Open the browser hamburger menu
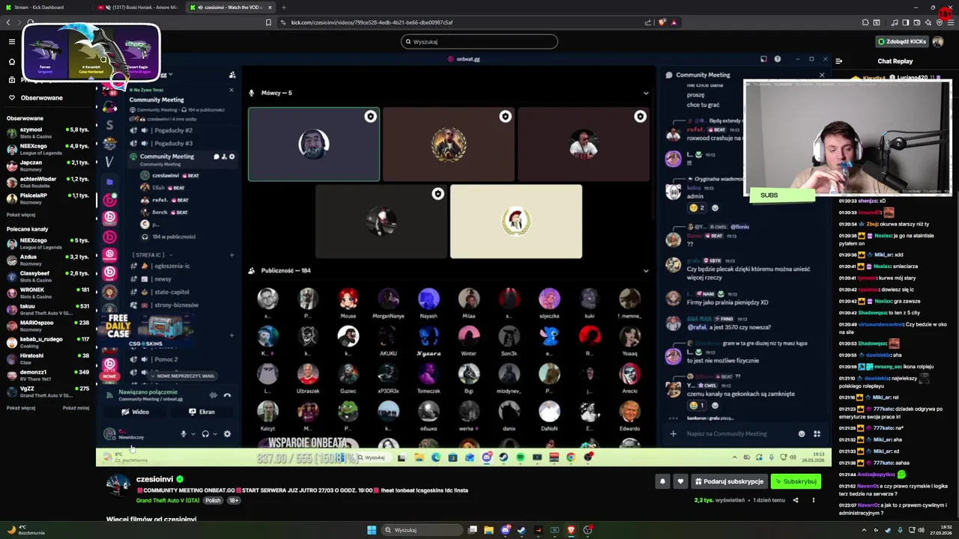959x539 pixels. tap(951, 22)
